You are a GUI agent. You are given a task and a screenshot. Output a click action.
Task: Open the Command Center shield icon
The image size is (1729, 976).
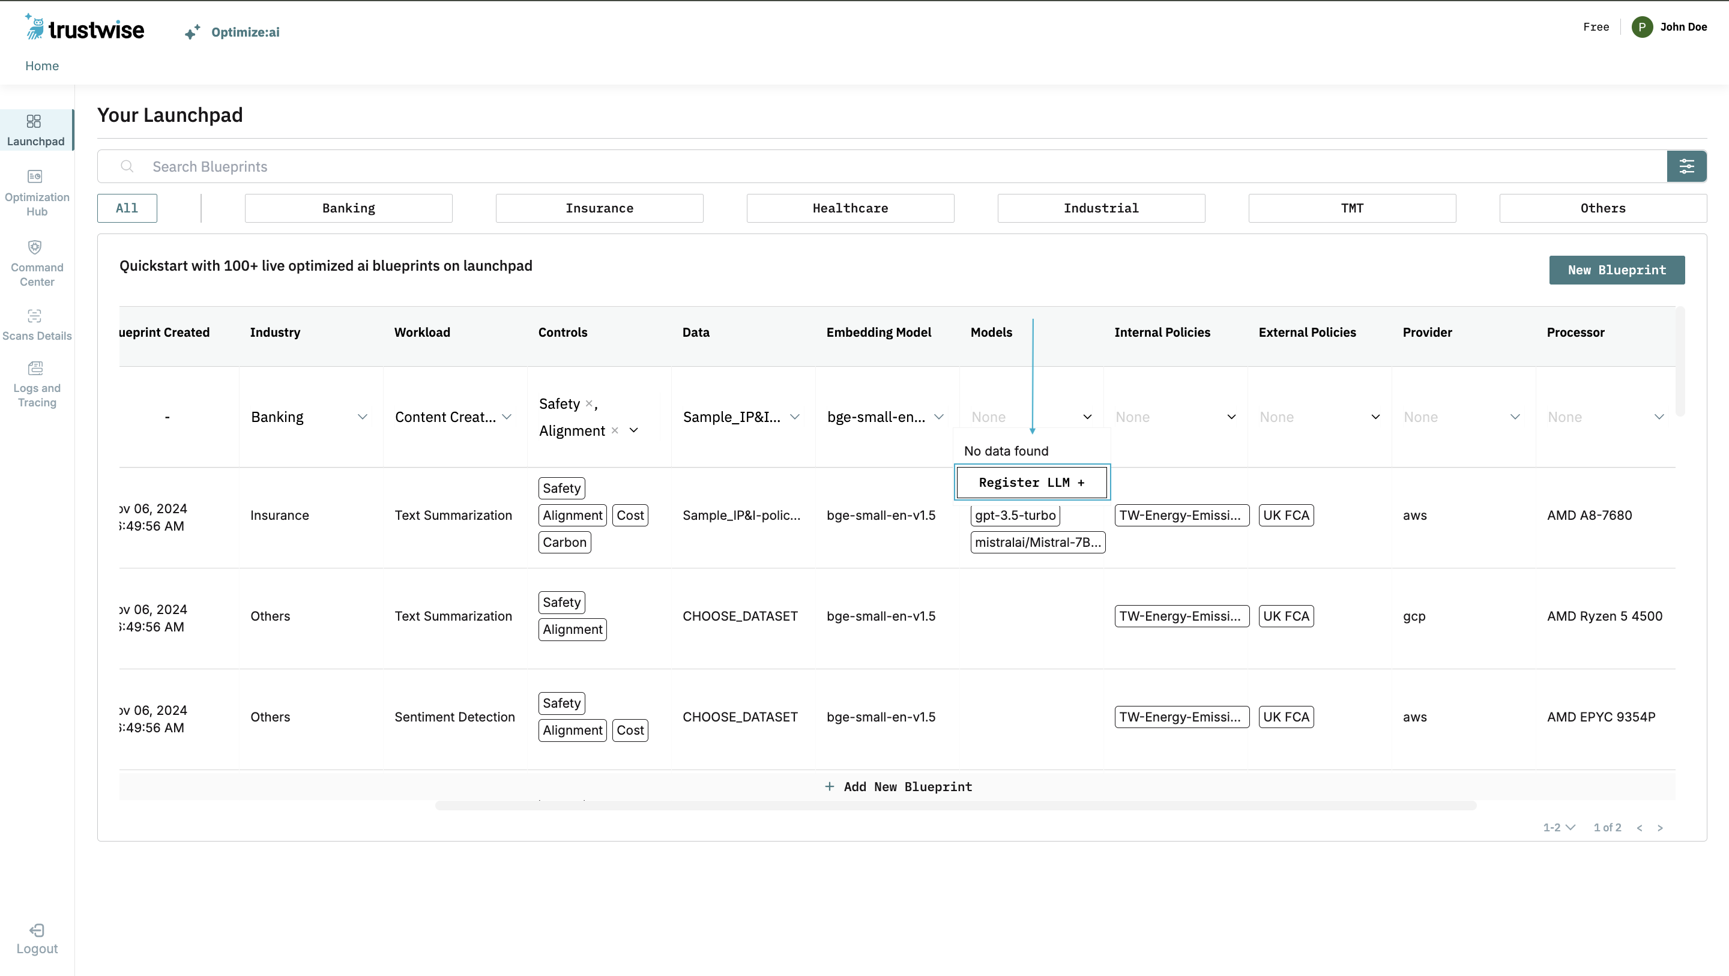click(x=35, y=247)
